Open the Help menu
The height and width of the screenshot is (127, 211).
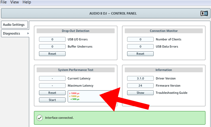pos(27,2)
